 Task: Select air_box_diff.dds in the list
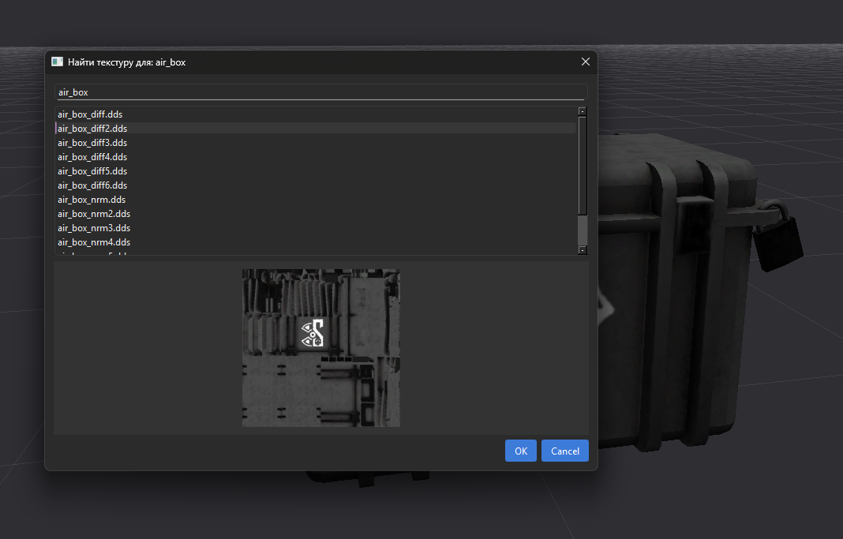(x=90, y=114)
